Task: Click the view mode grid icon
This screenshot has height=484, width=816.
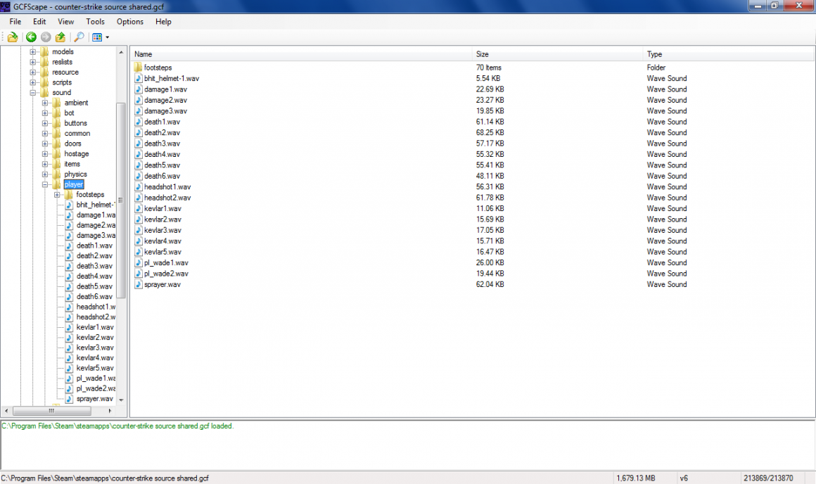Action: click(x=97, y=37)
